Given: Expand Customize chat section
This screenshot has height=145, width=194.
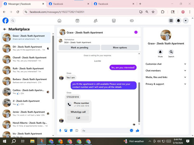Looking at the screenshot, I should 166,64.
